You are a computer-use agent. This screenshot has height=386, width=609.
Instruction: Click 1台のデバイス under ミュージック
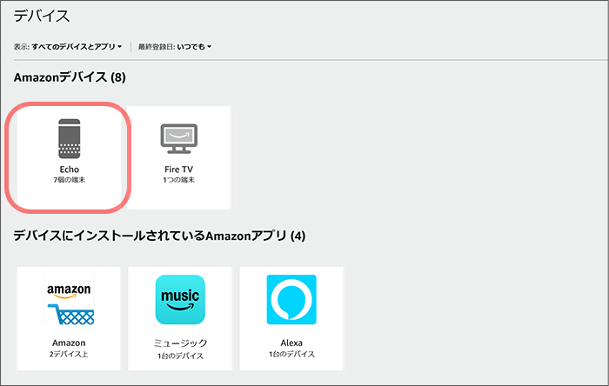[x=180, y=356]
